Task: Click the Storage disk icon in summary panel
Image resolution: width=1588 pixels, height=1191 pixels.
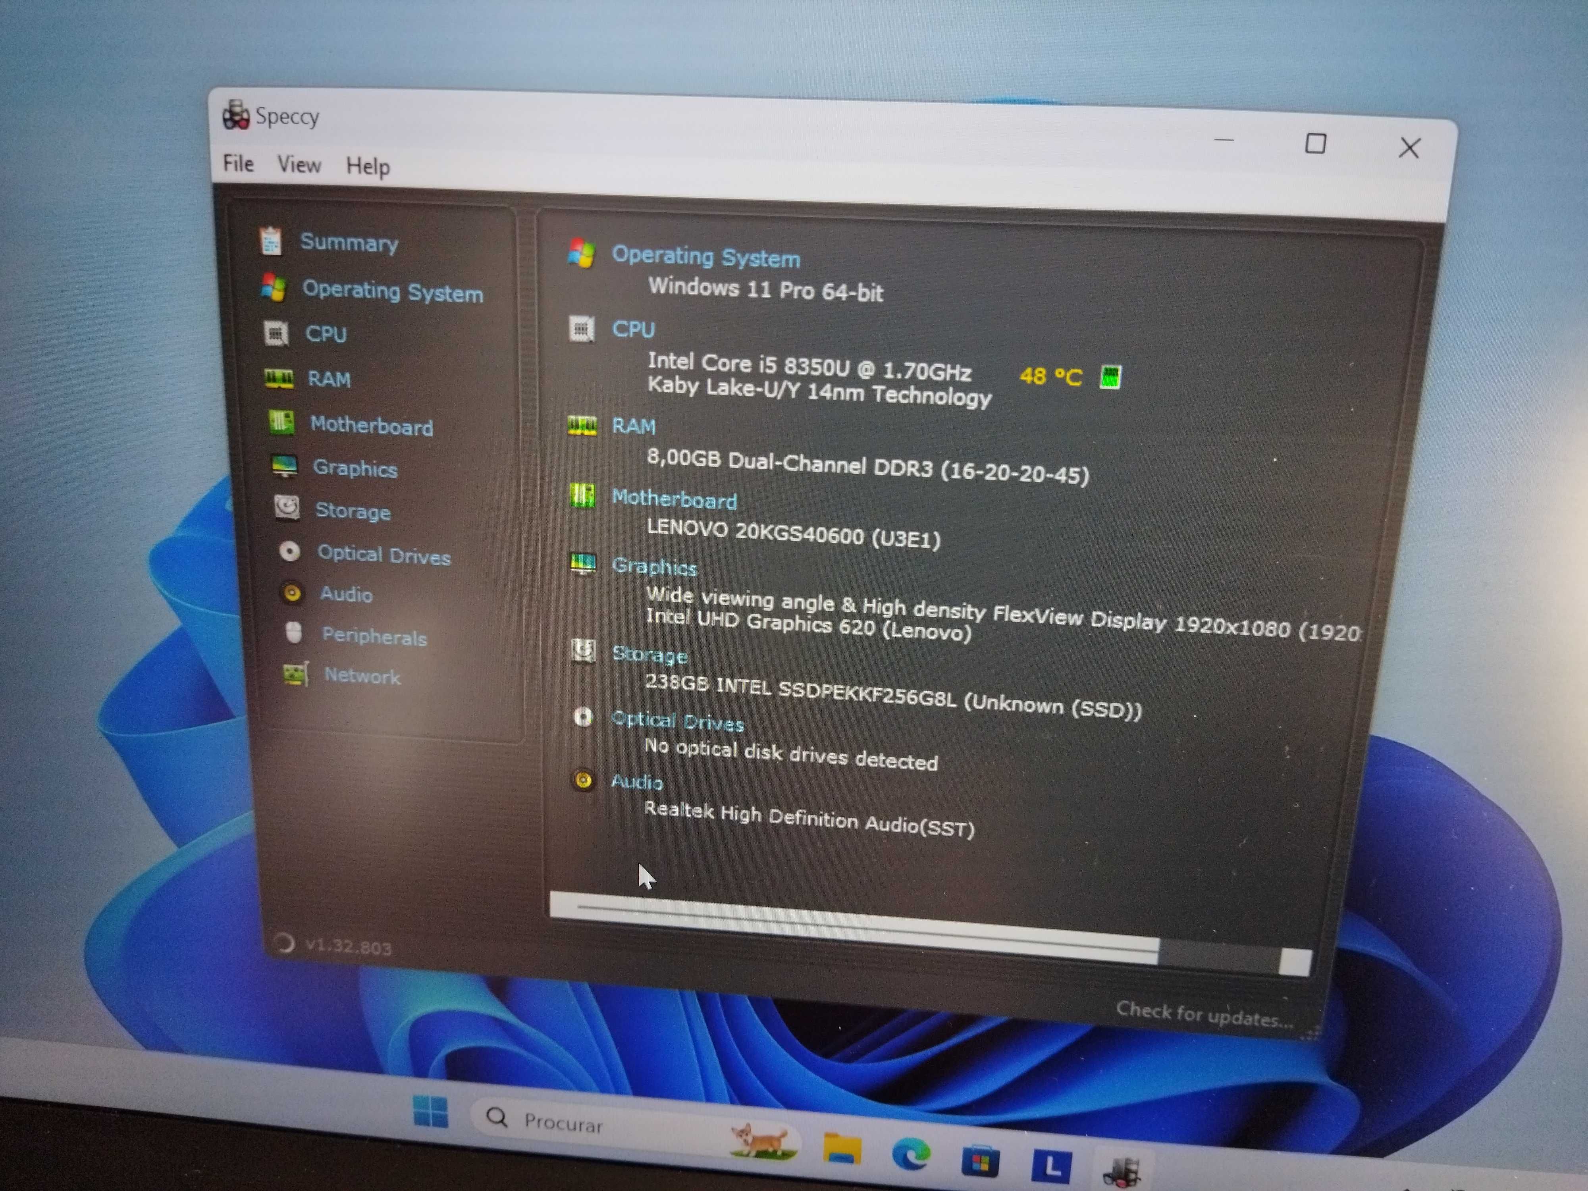Action: (x=583, y=651)
